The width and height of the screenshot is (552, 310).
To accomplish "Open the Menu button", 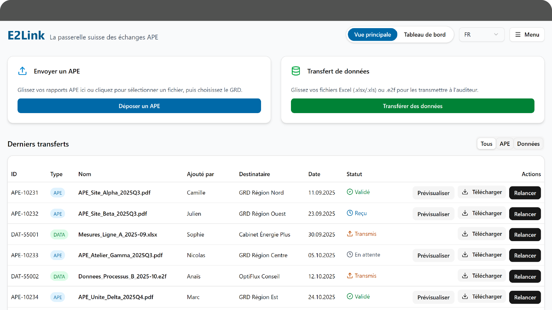I will click(x=527, y=35).
